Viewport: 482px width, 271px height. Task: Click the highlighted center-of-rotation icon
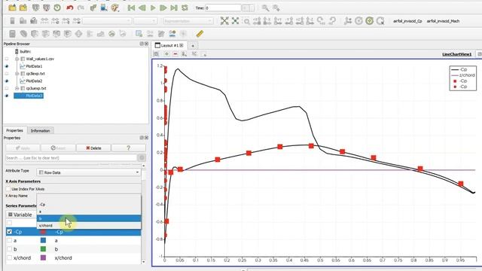click(370, 21)
